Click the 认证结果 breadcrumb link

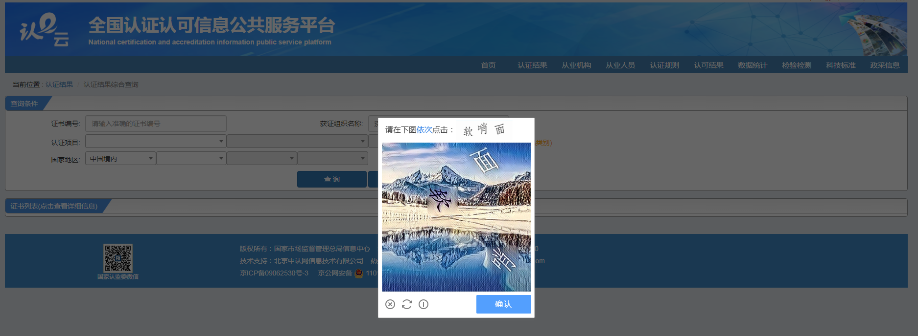click(x=59, y=84)
